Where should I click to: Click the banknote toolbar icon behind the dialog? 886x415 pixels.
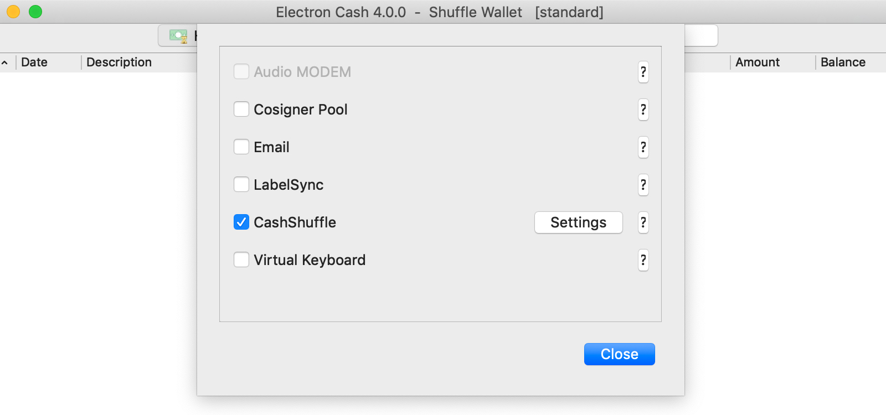[177, 35]
